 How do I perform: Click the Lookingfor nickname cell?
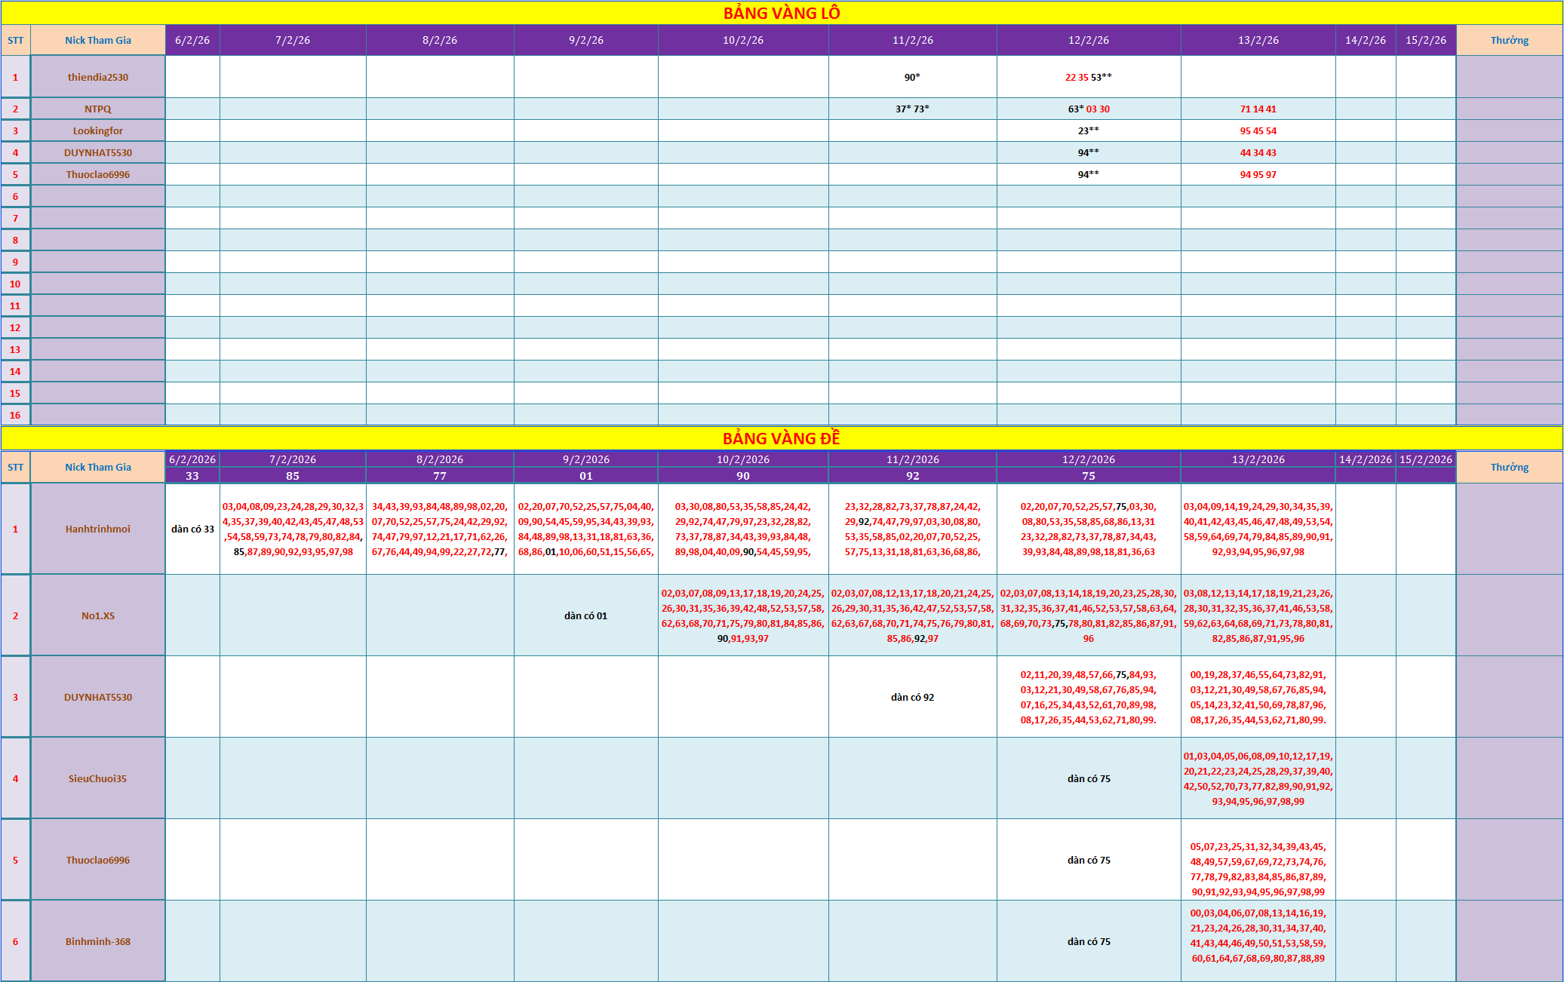[98, 130]
